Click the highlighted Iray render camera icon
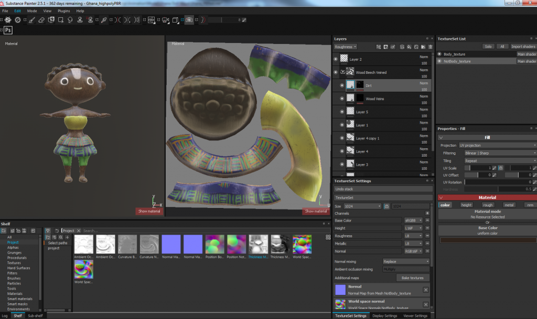This screenshot has height=319, width=537. click(x=189, y=20)
